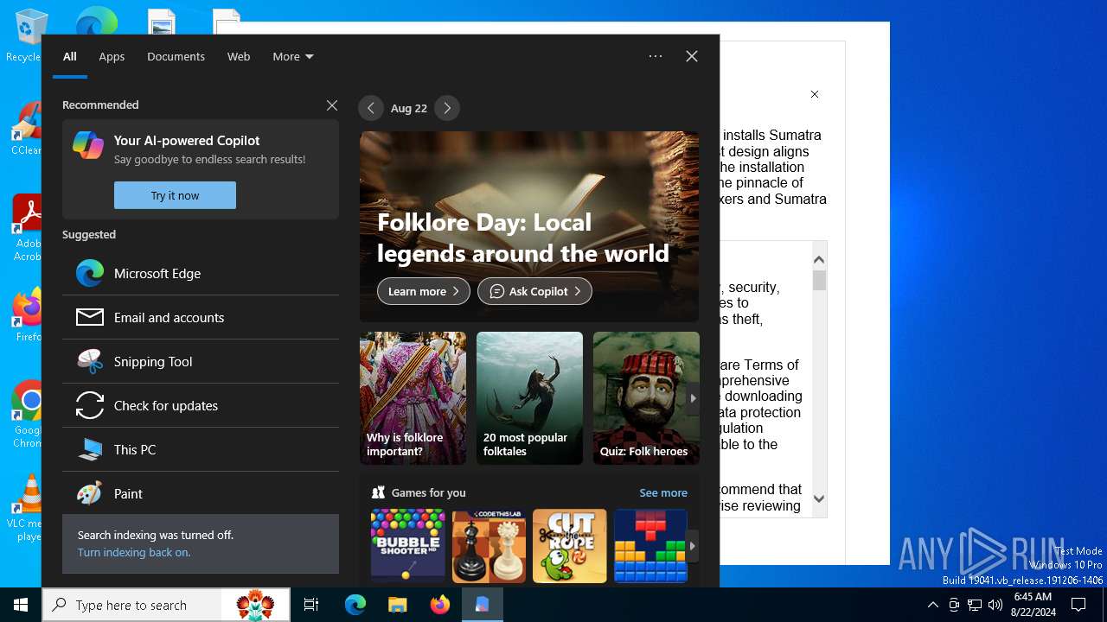The width and height of the screenshot is (1107, 622).
Task: Click Try it now Copilot button
Action: click(175, 195)
